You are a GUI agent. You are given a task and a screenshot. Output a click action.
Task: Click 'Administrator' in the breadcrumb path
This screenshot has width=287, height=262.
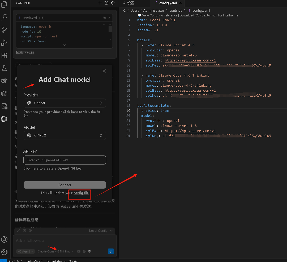click(x=154, y=10)
